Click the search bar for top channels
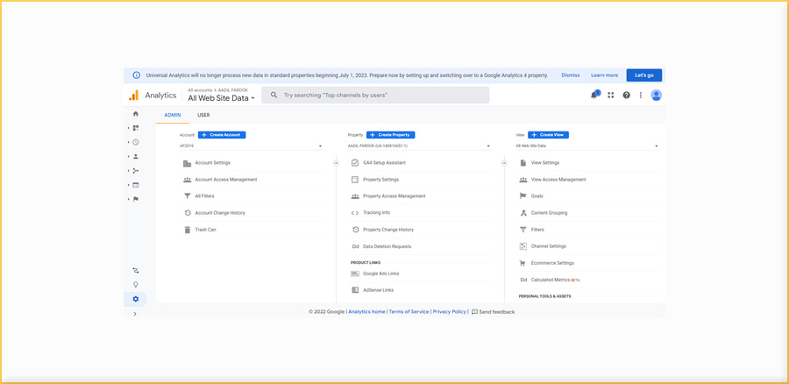Image resolution: width=789 pixels, height=384 pixels. point(375,95)
